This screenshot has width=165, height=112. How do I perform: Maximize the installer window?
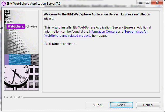(x=147, y=3)
